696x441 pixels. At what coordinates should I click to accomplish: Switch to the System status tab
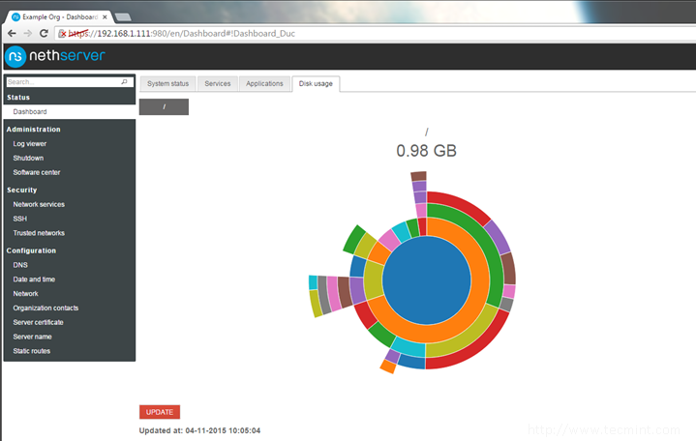(x=167, y=83)
